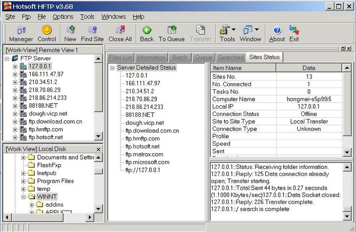
Task: Open the Site menu
Action: 10,17
